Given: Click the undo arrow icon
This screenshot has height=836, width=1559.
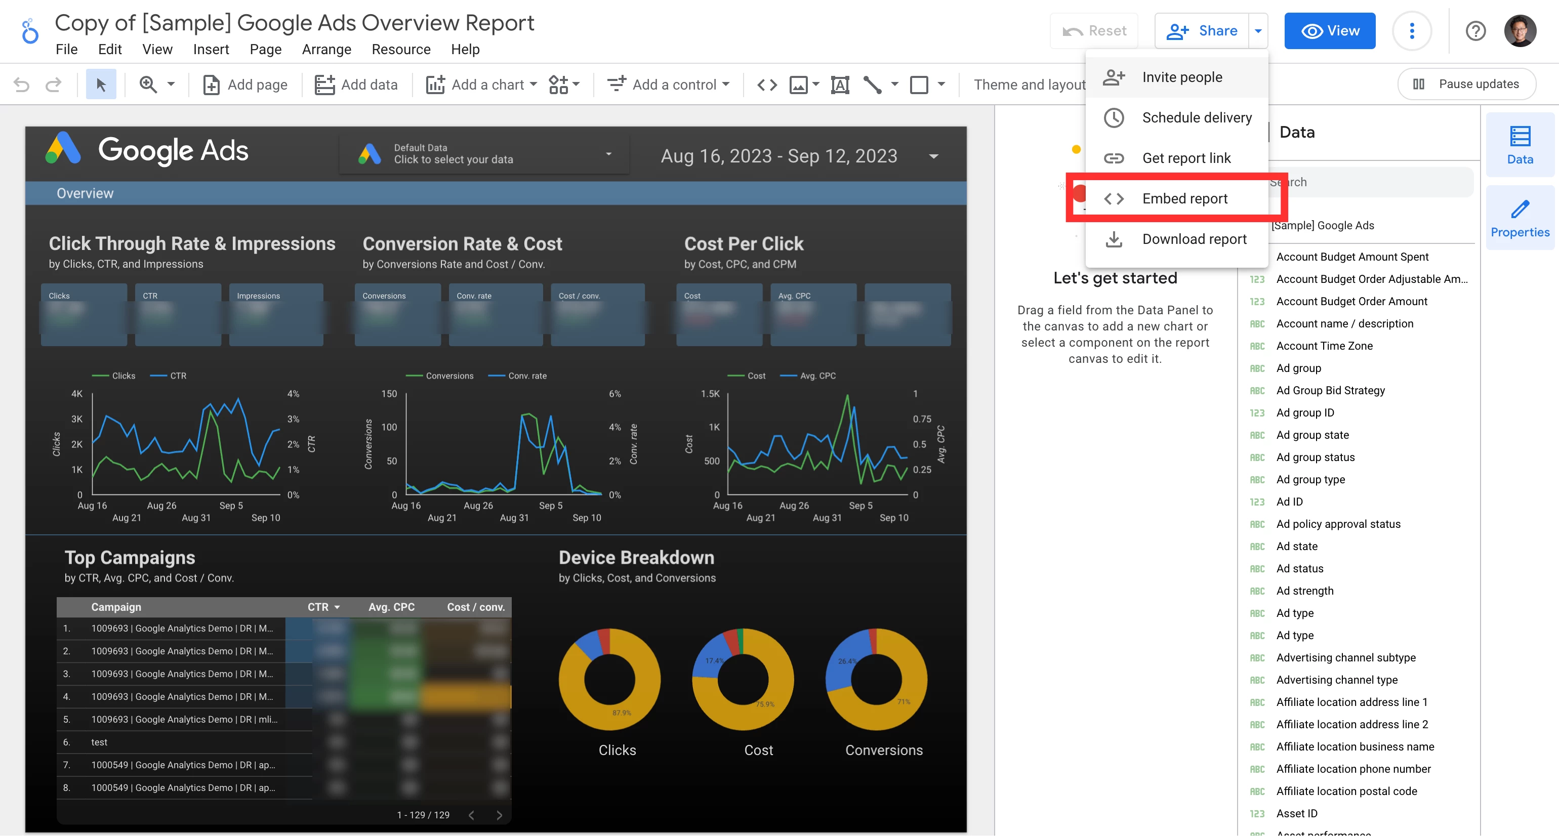Looking at the screenshot, I should [x=21, y=85].
